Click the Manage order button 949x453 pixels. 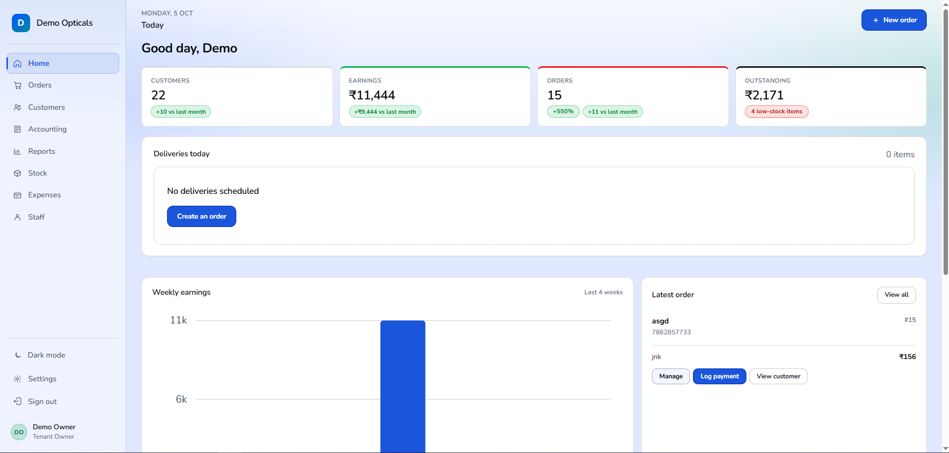tap(671, 376)
